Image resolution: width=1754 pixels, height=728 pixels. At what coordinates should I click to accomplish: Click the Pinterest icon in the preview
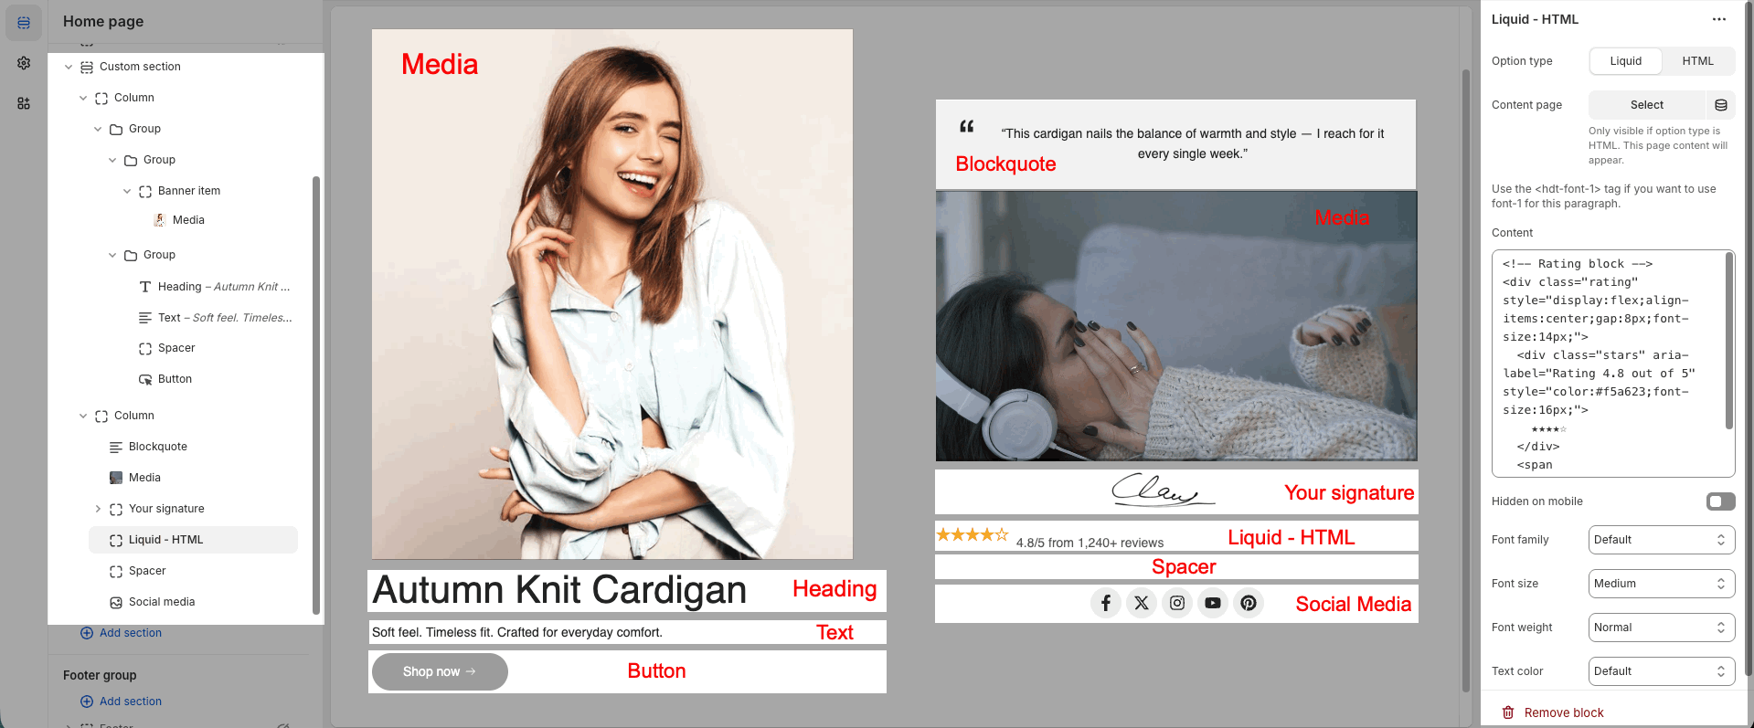tap(1249, 603)
